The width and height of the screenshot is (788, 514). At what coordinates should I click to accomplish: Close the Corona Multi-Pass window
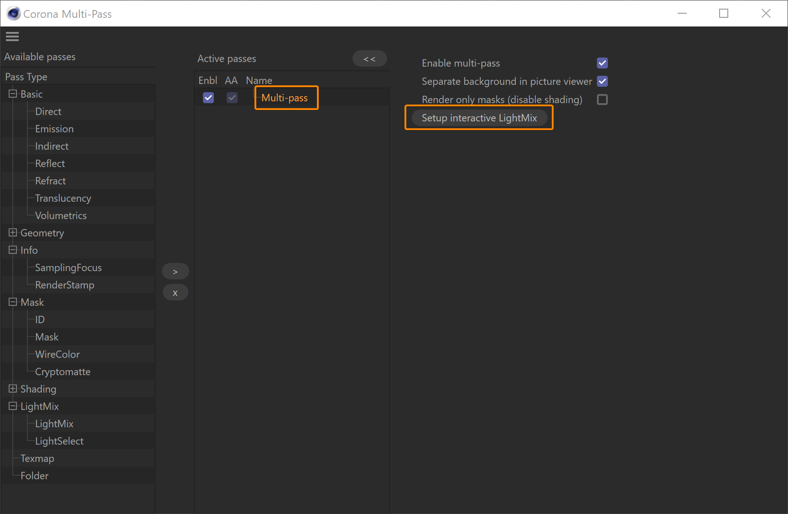click(x=766, y=13)
